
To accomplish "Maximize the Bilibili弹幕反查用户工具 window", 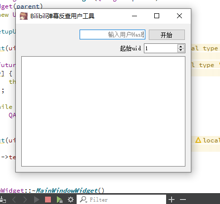I will click(157, 16).
